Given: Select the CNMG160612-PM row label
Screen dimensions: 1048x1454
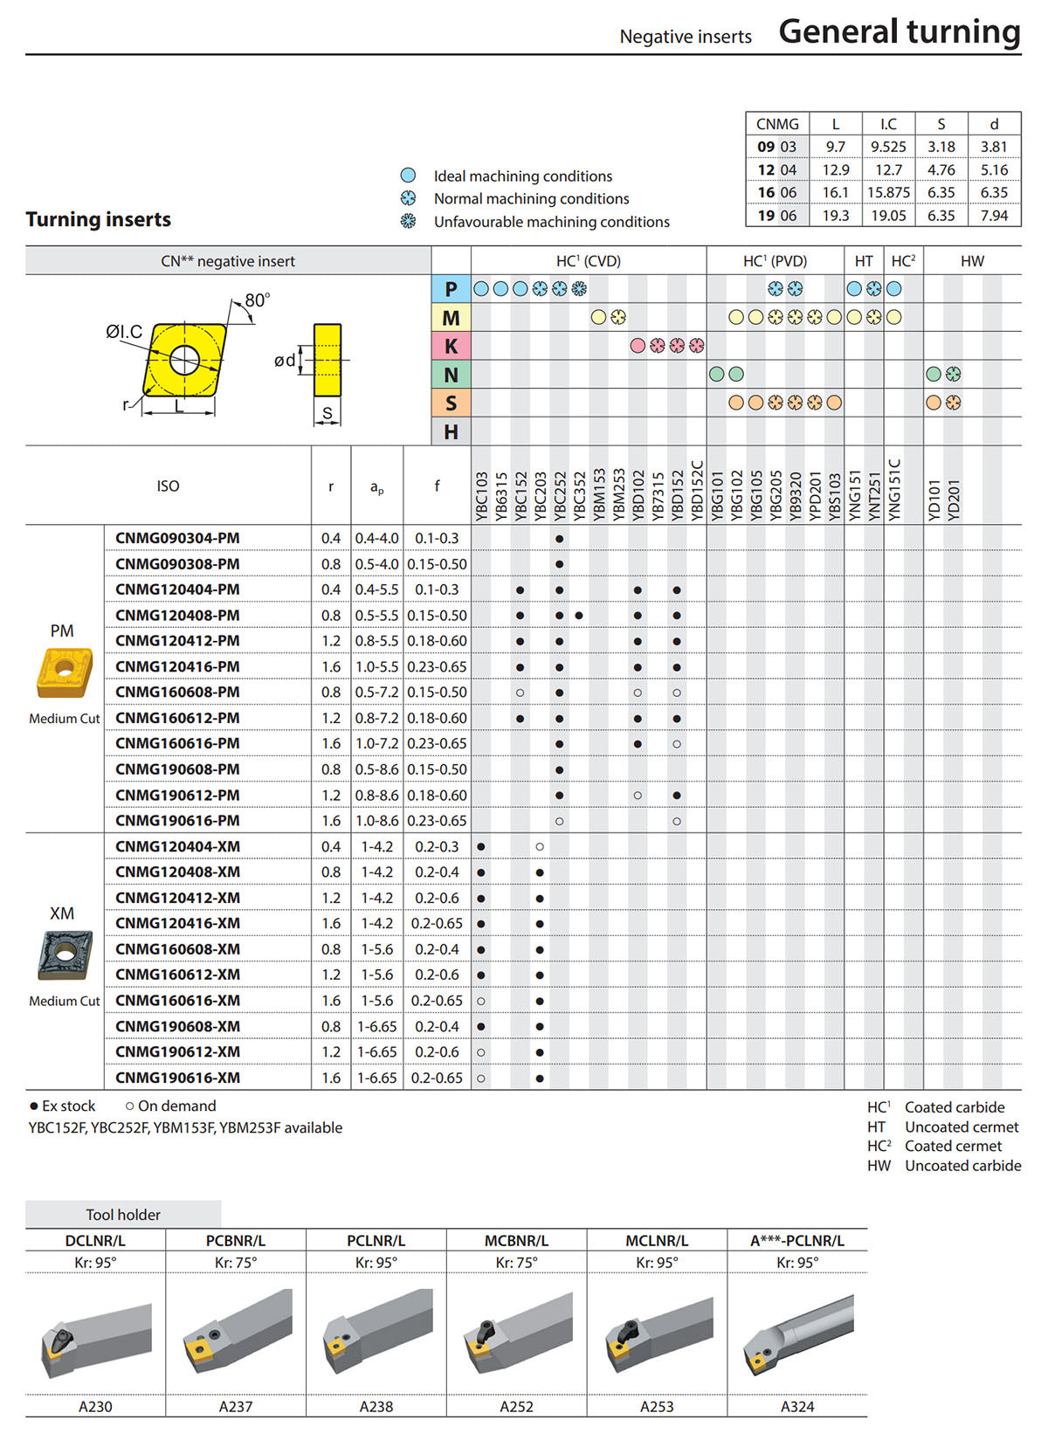Looking at the screenshot, I should tap(177, 718).
